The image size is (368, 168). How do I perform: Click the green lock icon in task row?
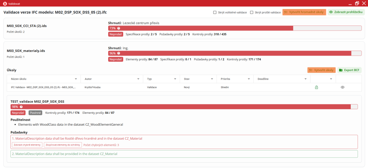pos(316,87)
